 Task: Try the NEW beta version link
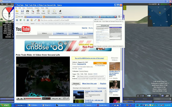pos(89,58)
